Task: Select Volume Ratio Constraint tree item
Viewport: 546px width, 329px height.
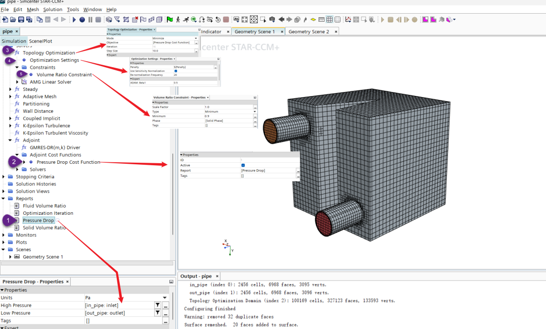Action: coord(64,75)
